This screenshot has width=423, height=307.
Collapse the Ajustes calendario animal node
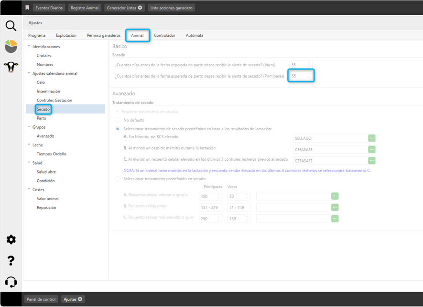[29, 73]
